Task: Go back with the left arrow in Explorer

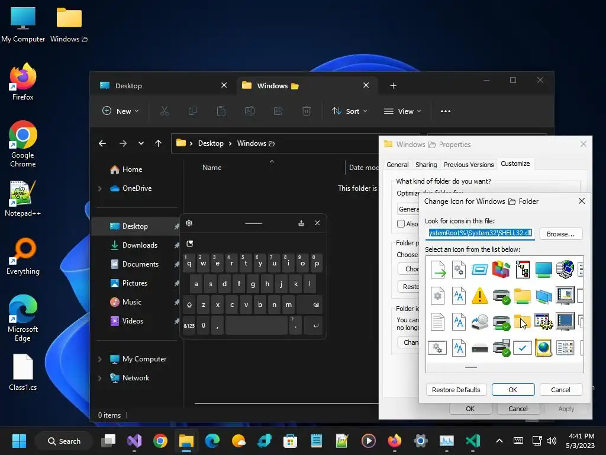Action: pos(102,143)
